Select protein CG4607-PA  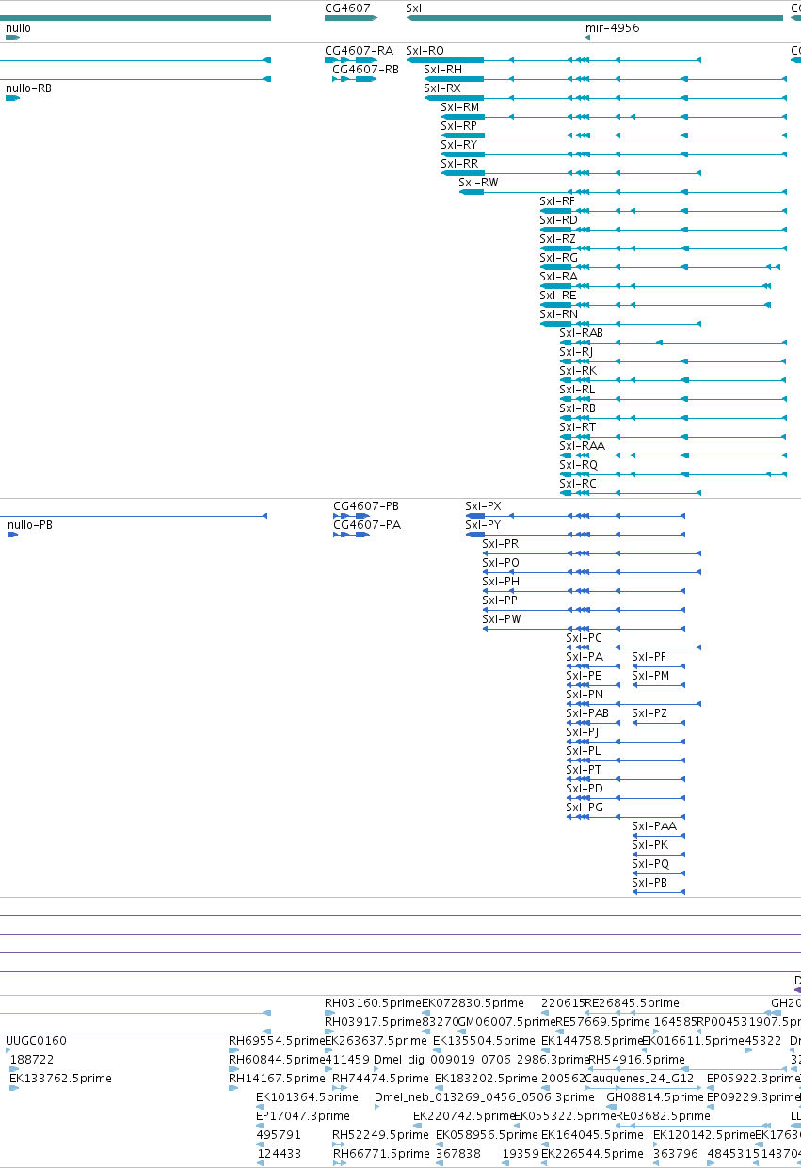tap(367, 525)
